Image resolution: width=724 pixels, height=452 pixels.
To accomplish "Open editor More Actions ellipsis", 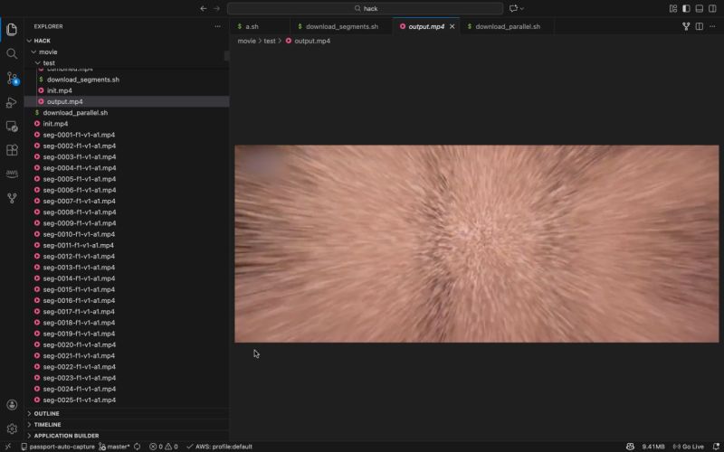I will (x=712, y=26).
